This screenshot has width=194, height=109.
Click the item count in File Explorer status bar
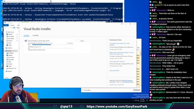tap(7, 78)
